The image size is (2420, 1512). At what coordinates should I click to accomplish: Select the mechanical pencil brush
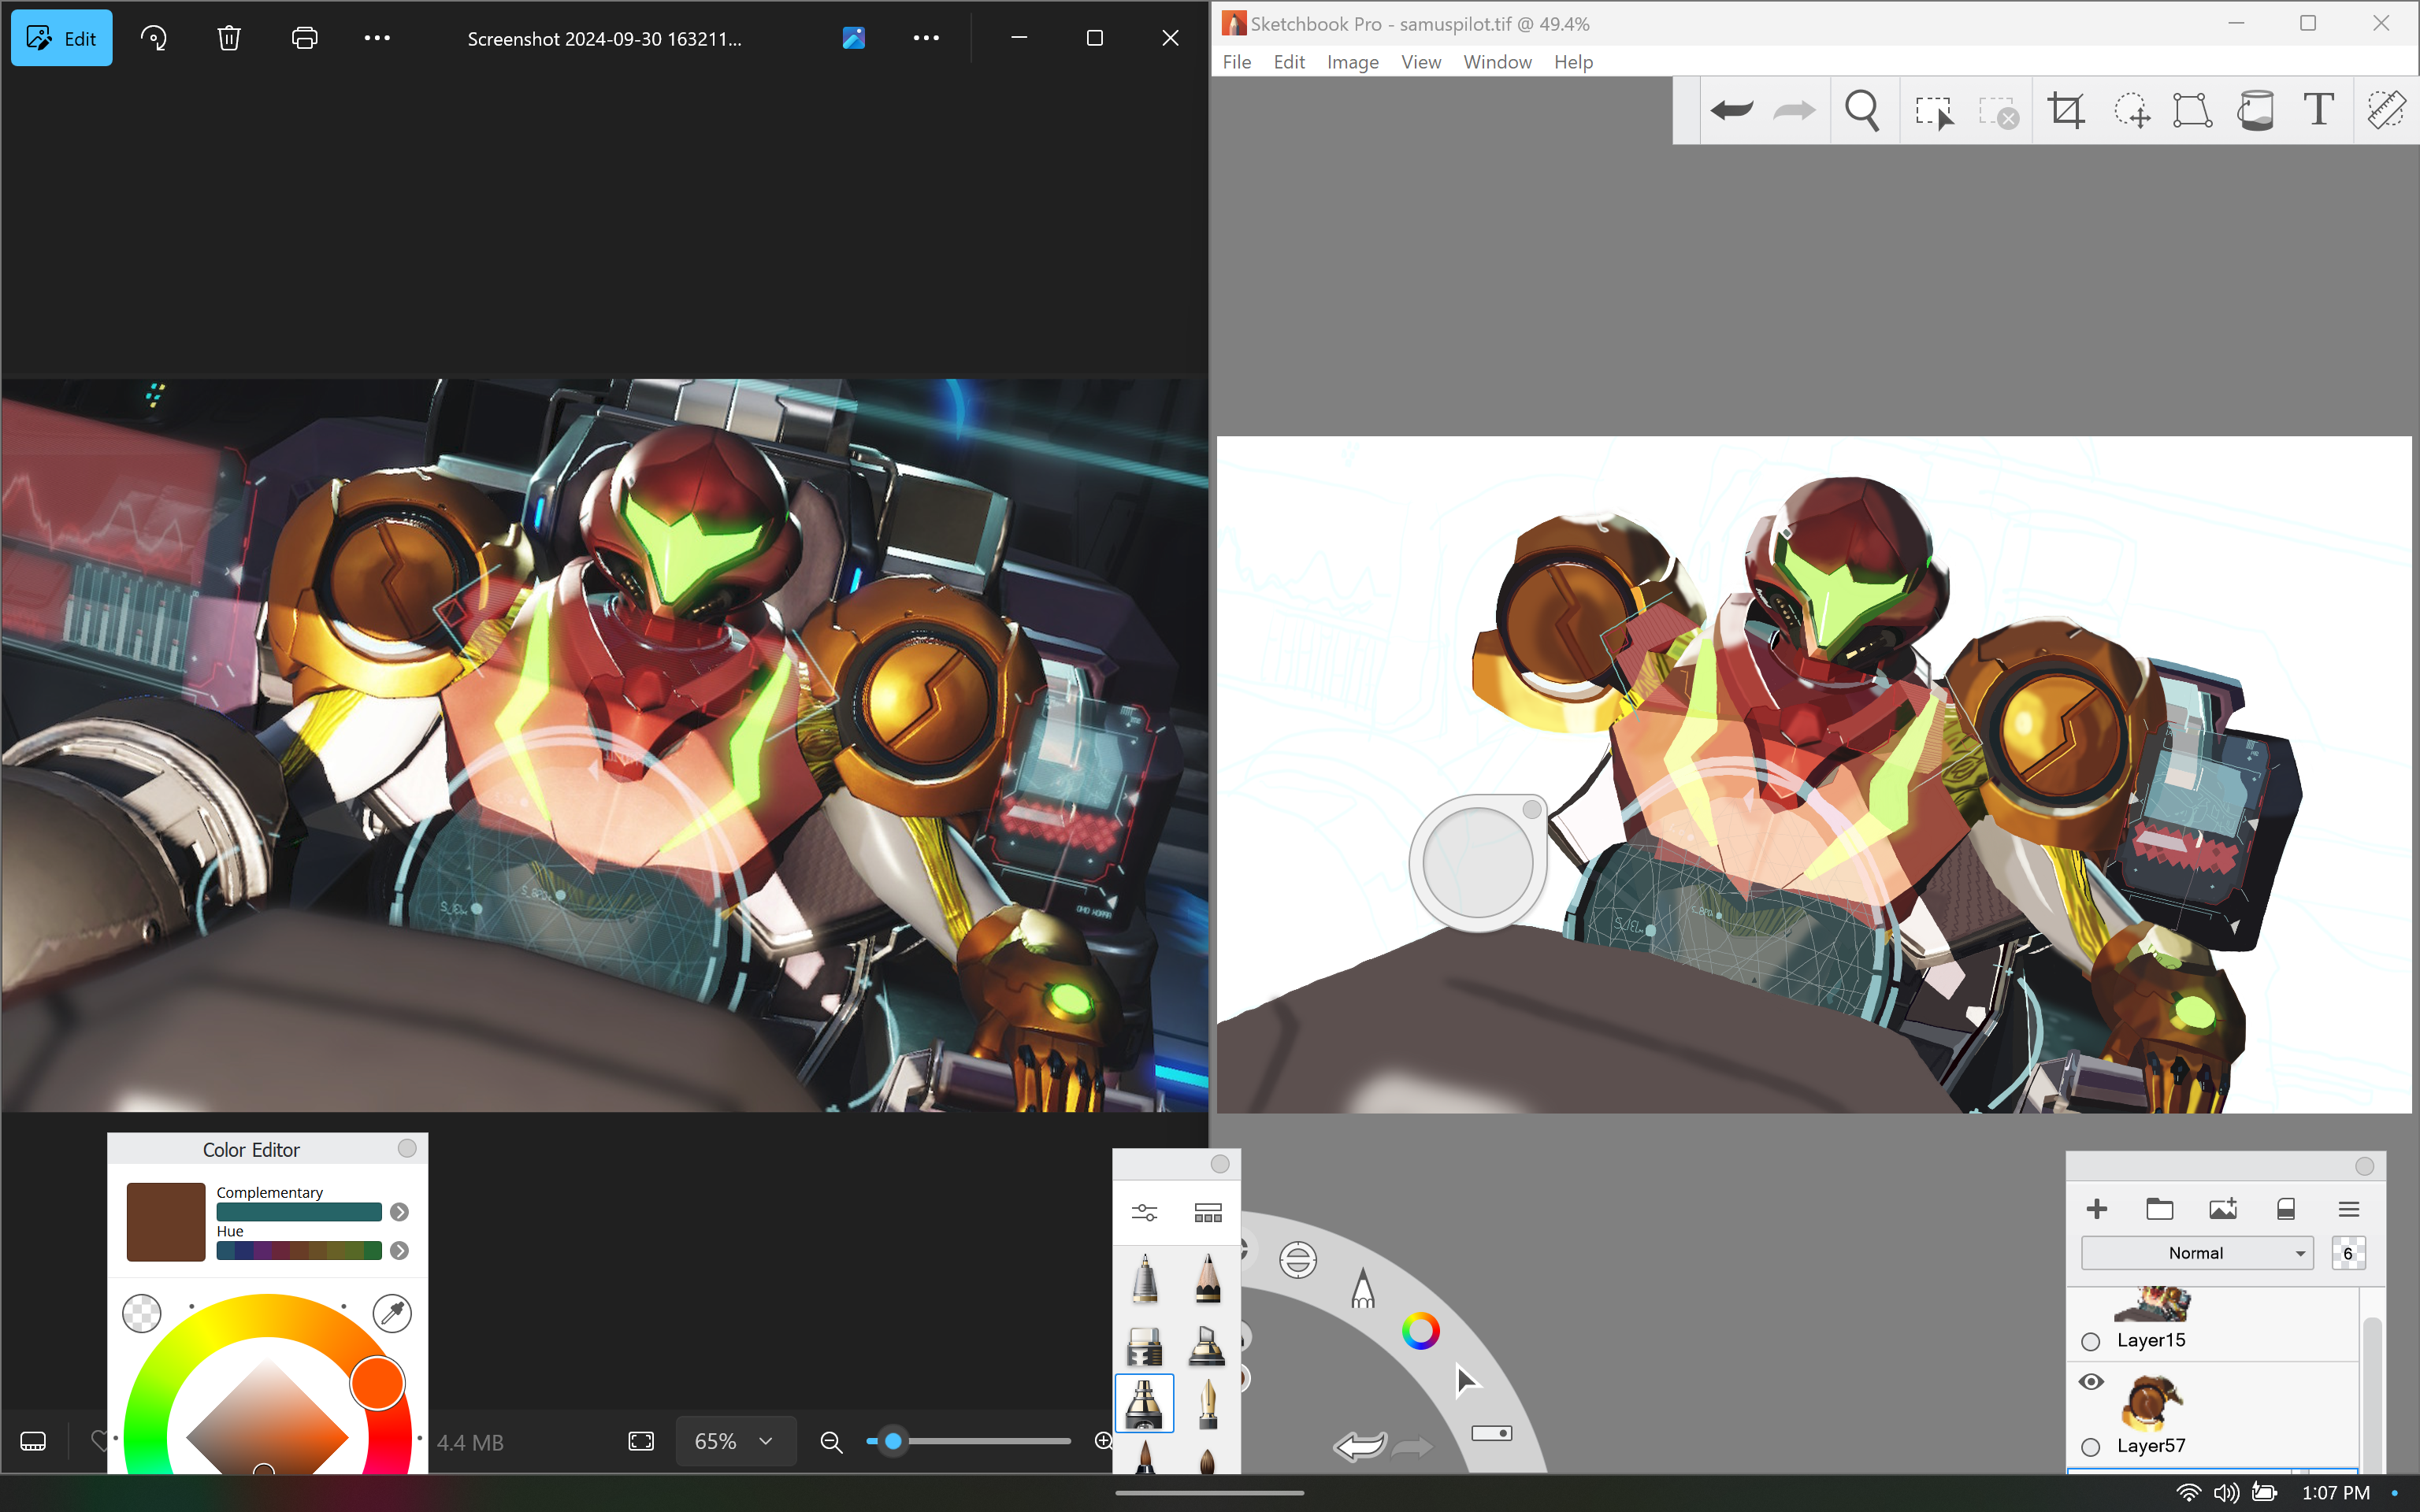click(1145, 1279)
